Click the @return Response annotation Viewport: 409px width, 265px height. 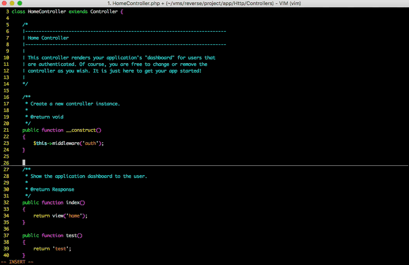coord(52,189)
